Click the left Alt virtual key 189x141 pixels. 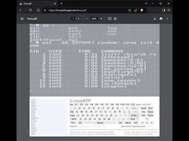[x=80, y=123]
